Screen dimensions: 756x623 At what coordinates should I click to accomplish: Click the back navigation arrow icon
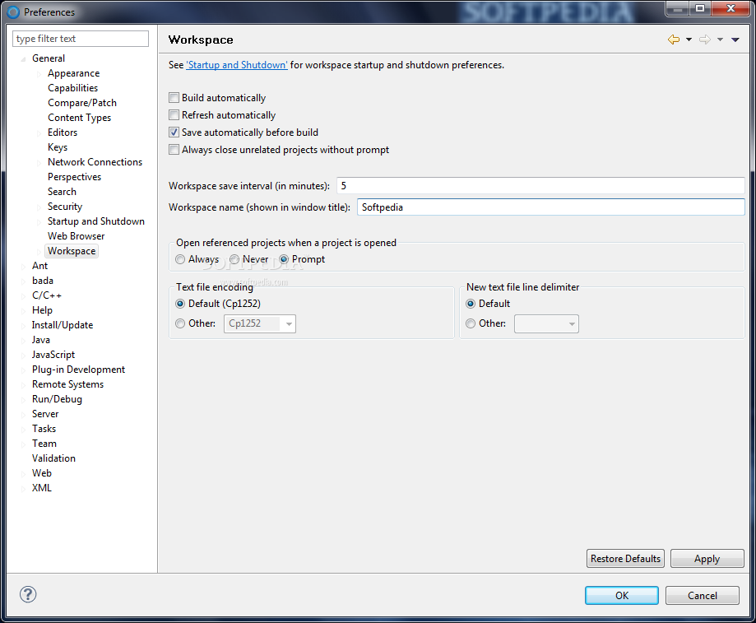click(x=674, y=40)
